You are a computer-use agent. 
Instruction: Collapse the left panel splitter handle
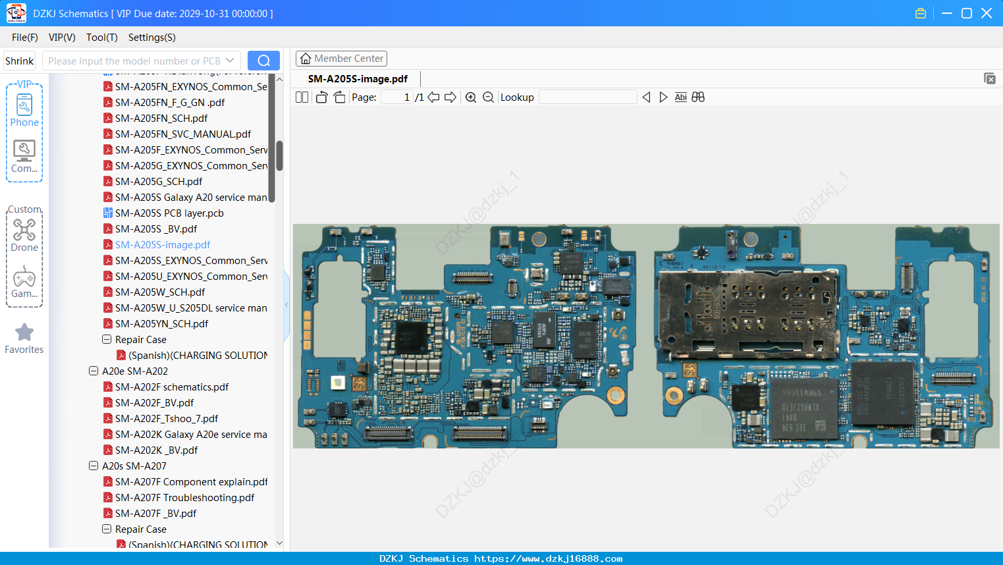click(286, 305)
